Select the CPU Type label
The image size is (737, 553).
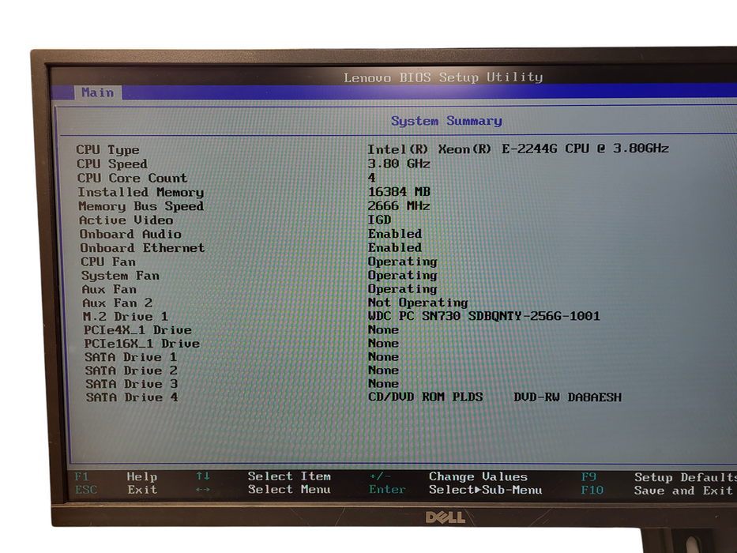pyautogui.click(x=107, y=149)
